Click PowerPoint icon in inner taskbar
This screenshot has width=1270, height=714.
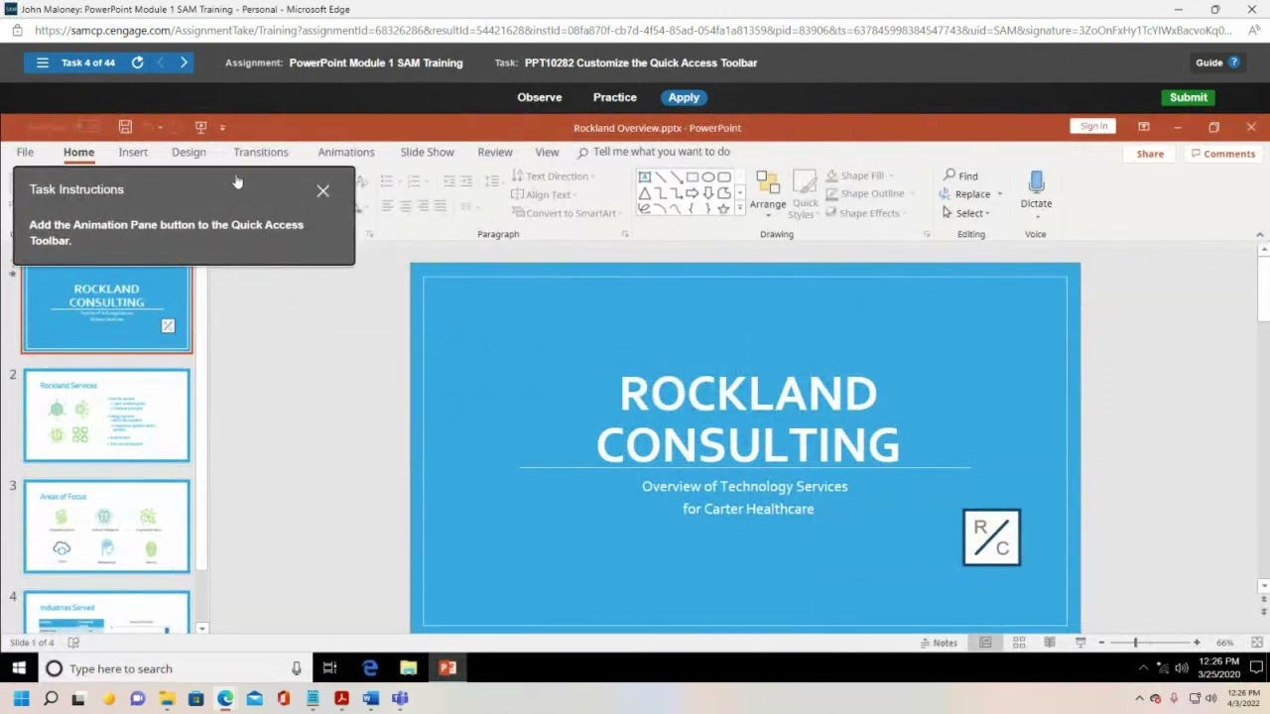pyautogui.click(x=447, y=668)
